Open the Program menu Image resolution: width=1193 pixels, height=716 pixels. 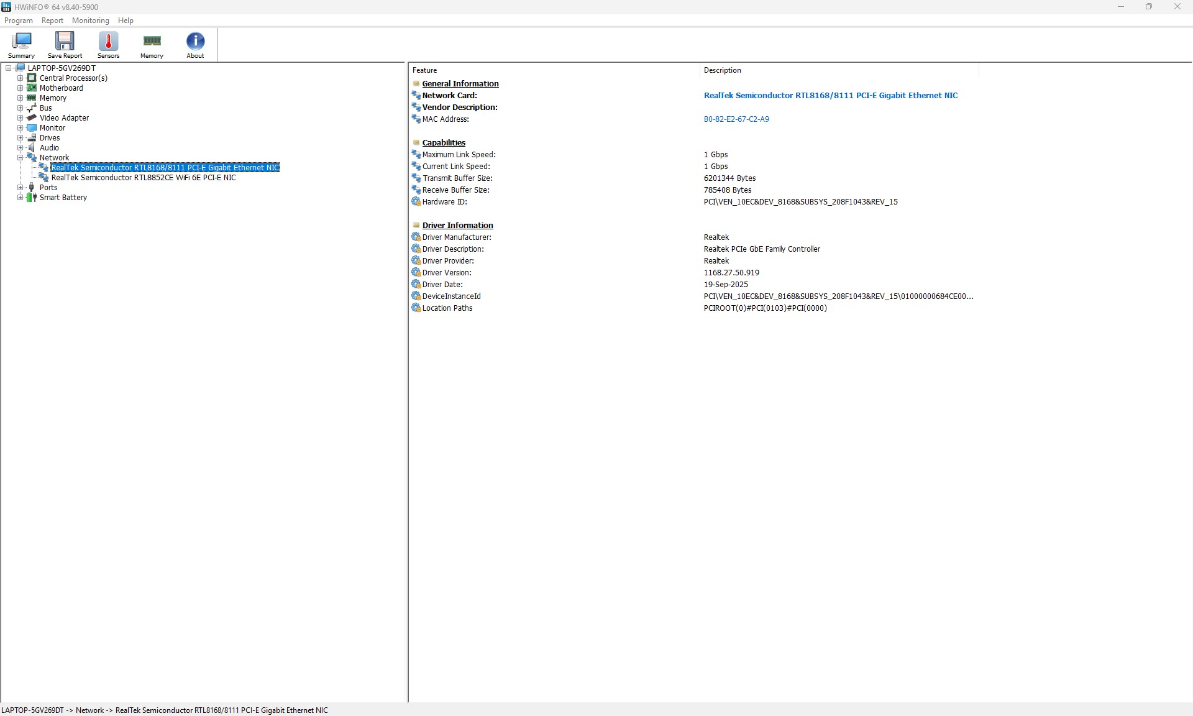pyautogui.click(x=19, y=21)
